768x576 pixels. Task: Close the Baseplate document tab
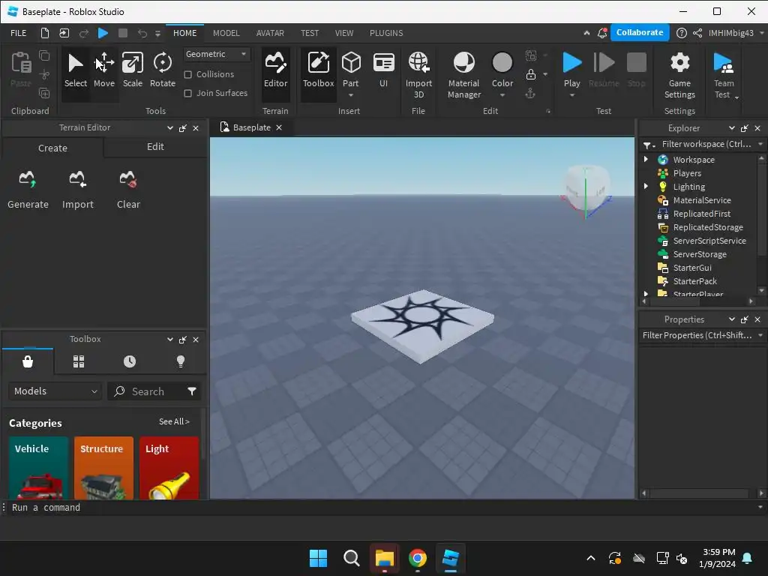279,127
